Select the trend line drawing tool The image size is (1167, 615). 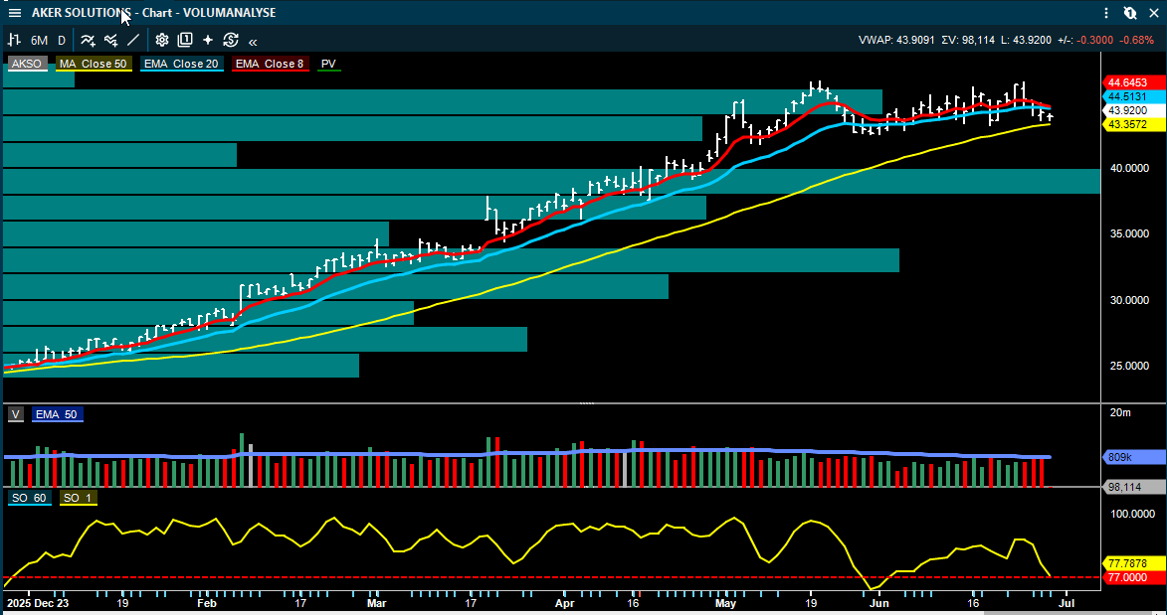(132, 40)
